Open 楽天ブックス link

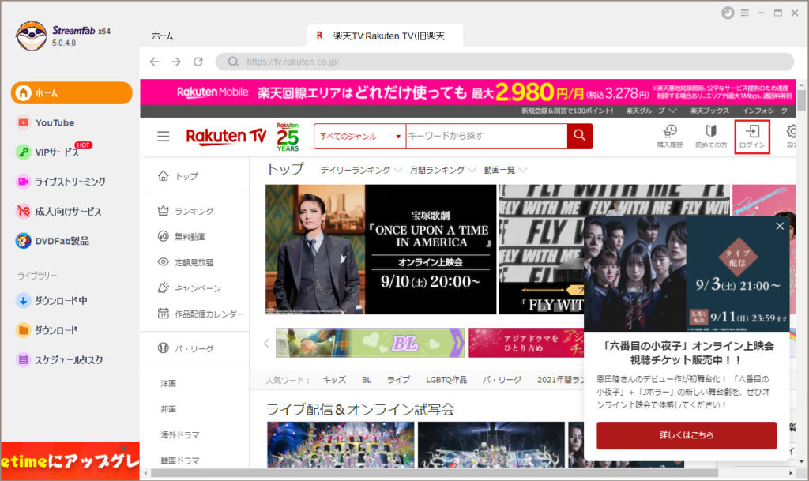[x=709, y=111]
